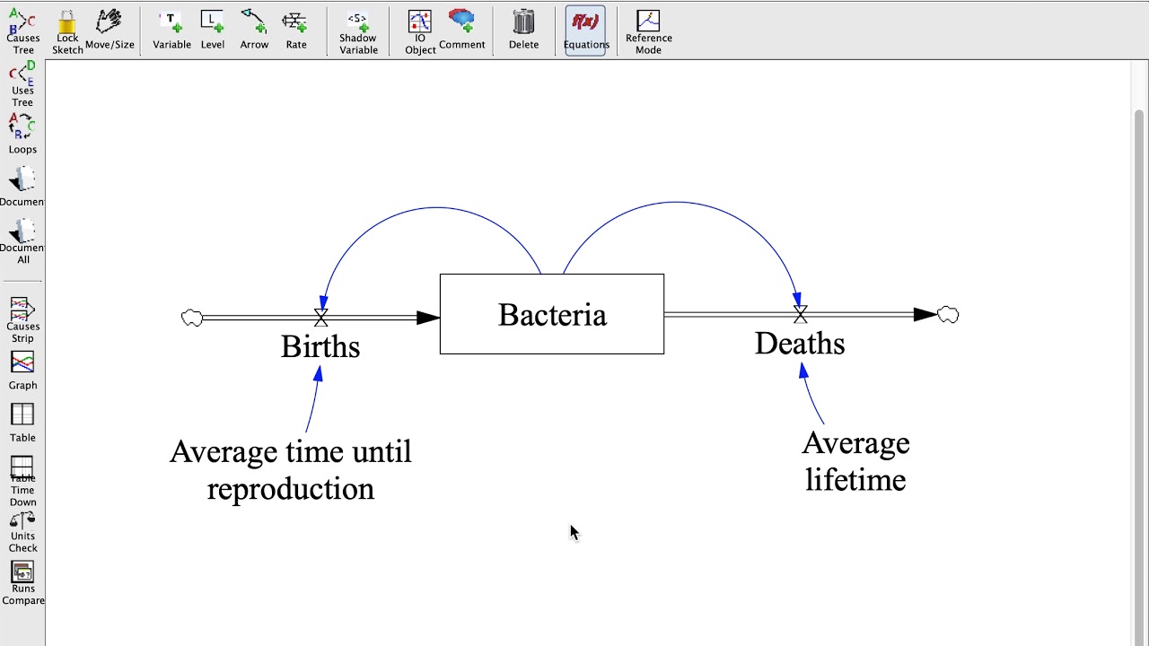Open the Runs Compare tool
Screen dimensions: 1149x646
coord(22,584)
